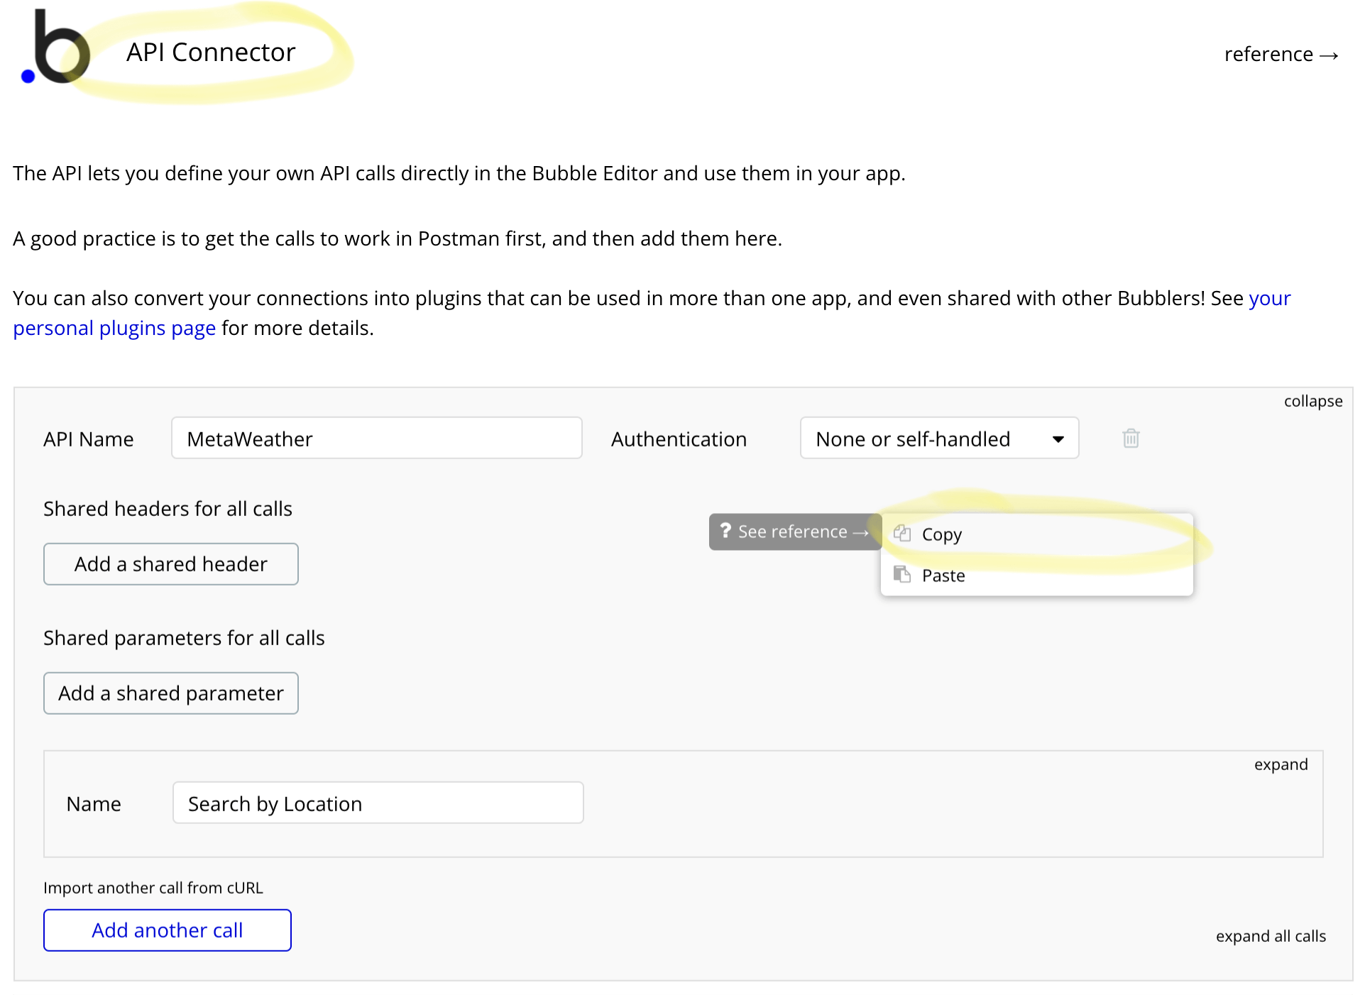Open the Authentication dropdown
The image size is (1365, 995).
click(x=938, y=439)
